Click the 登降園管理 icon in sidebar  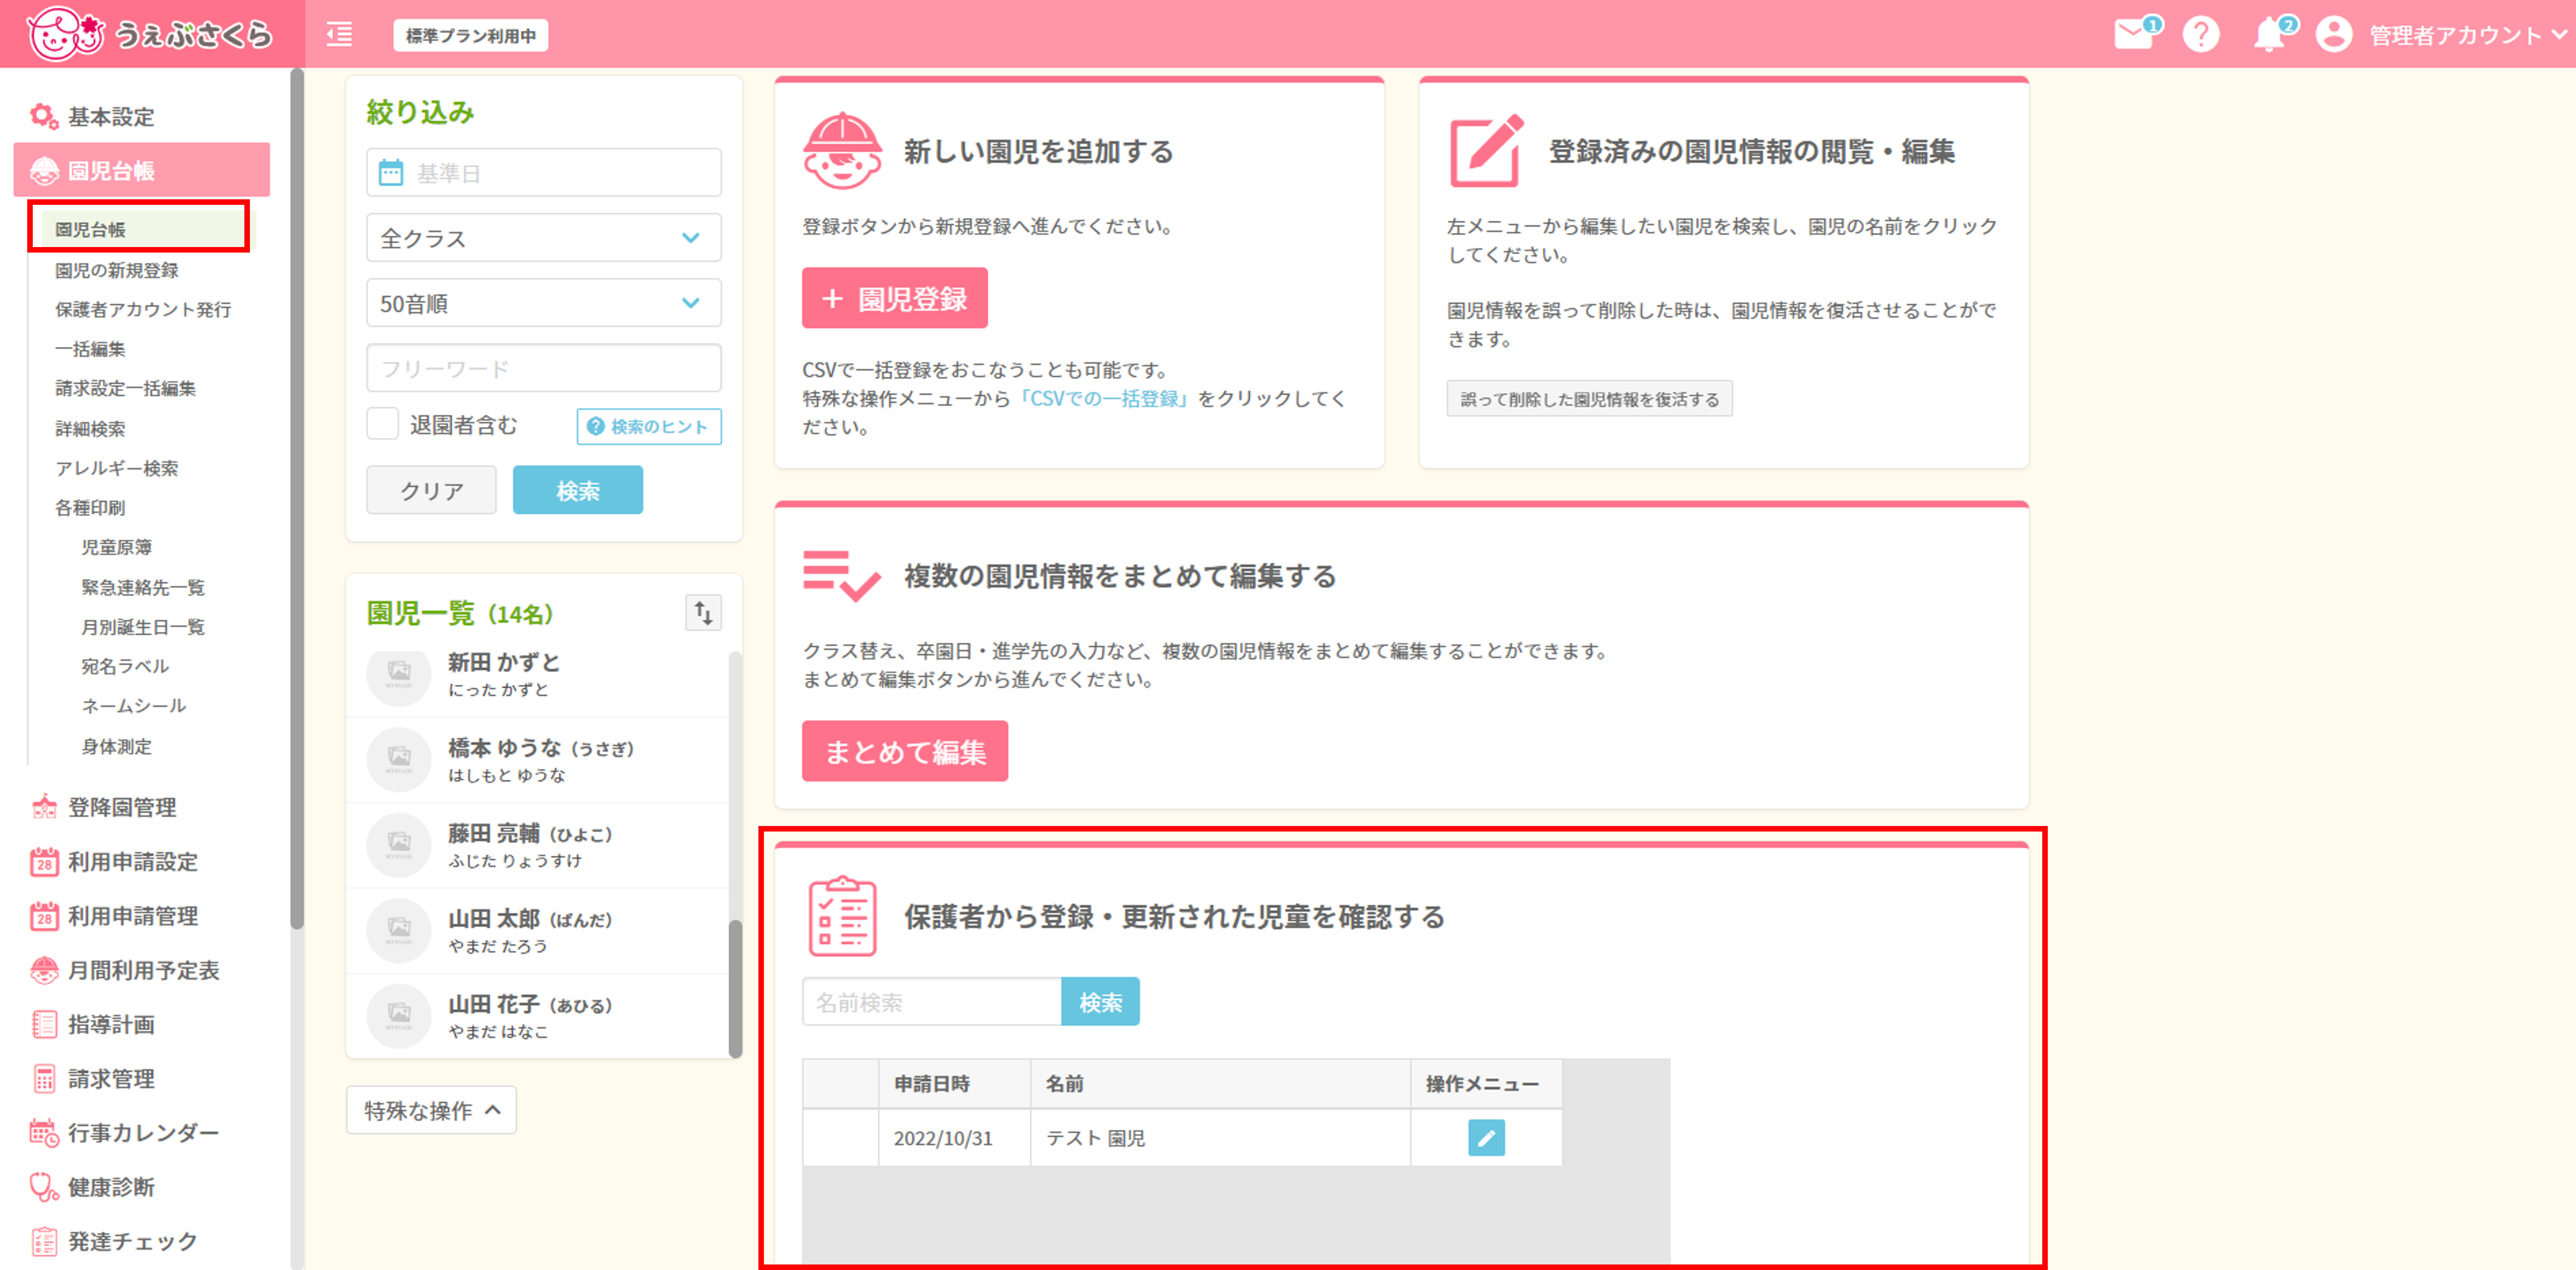[44, 807]
